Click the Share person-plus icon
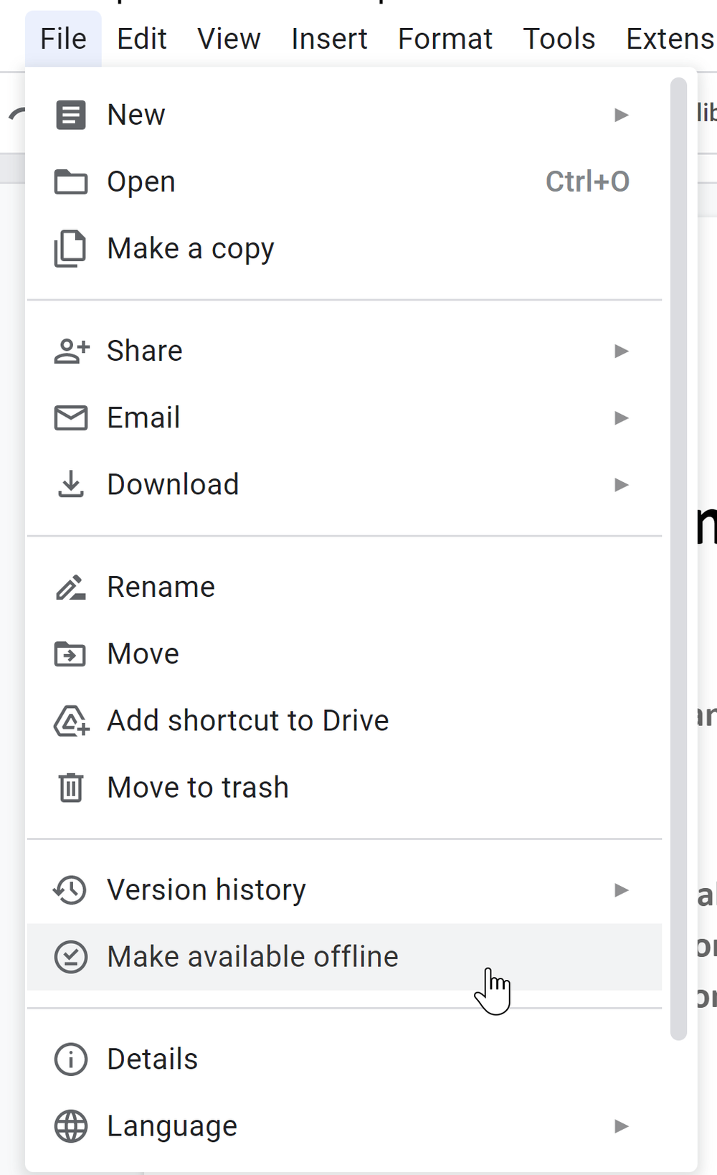717x1175 pixels. pos(72,351)
